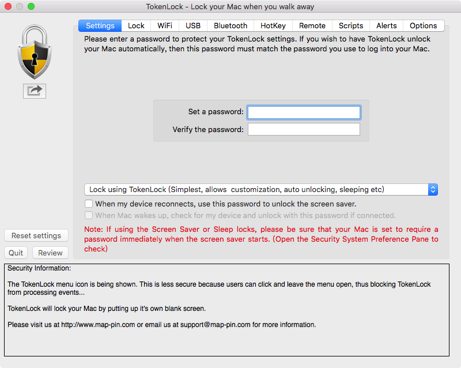Select the USB tab
Screen dimensions: 461x368
[x=193, y=25]
